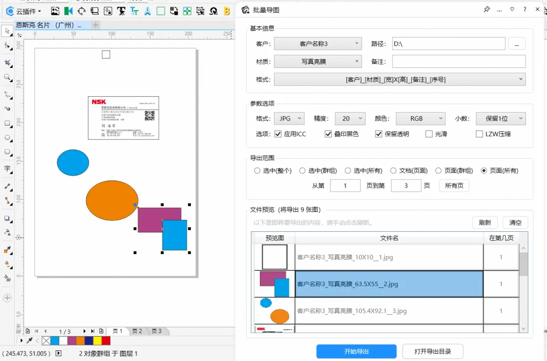Switch to the 页 1 tab
The height and width of the screenshot is (361, 547).
(118, 331)
